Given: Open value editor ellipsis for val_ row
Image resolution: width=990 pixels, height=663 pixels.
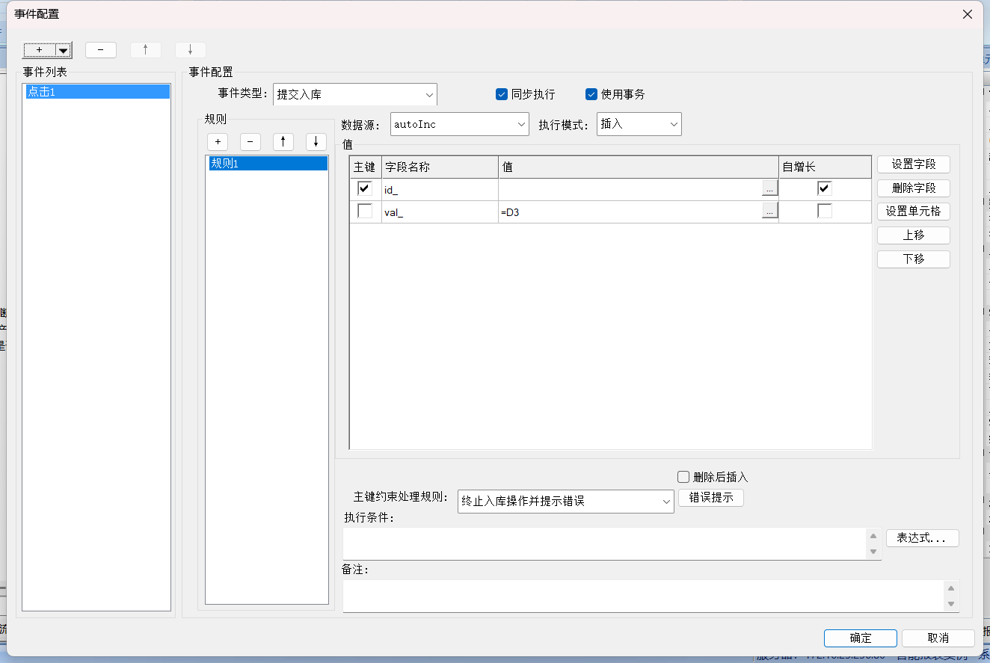Looking at the screenshot, I should click(x=769, y=212).
